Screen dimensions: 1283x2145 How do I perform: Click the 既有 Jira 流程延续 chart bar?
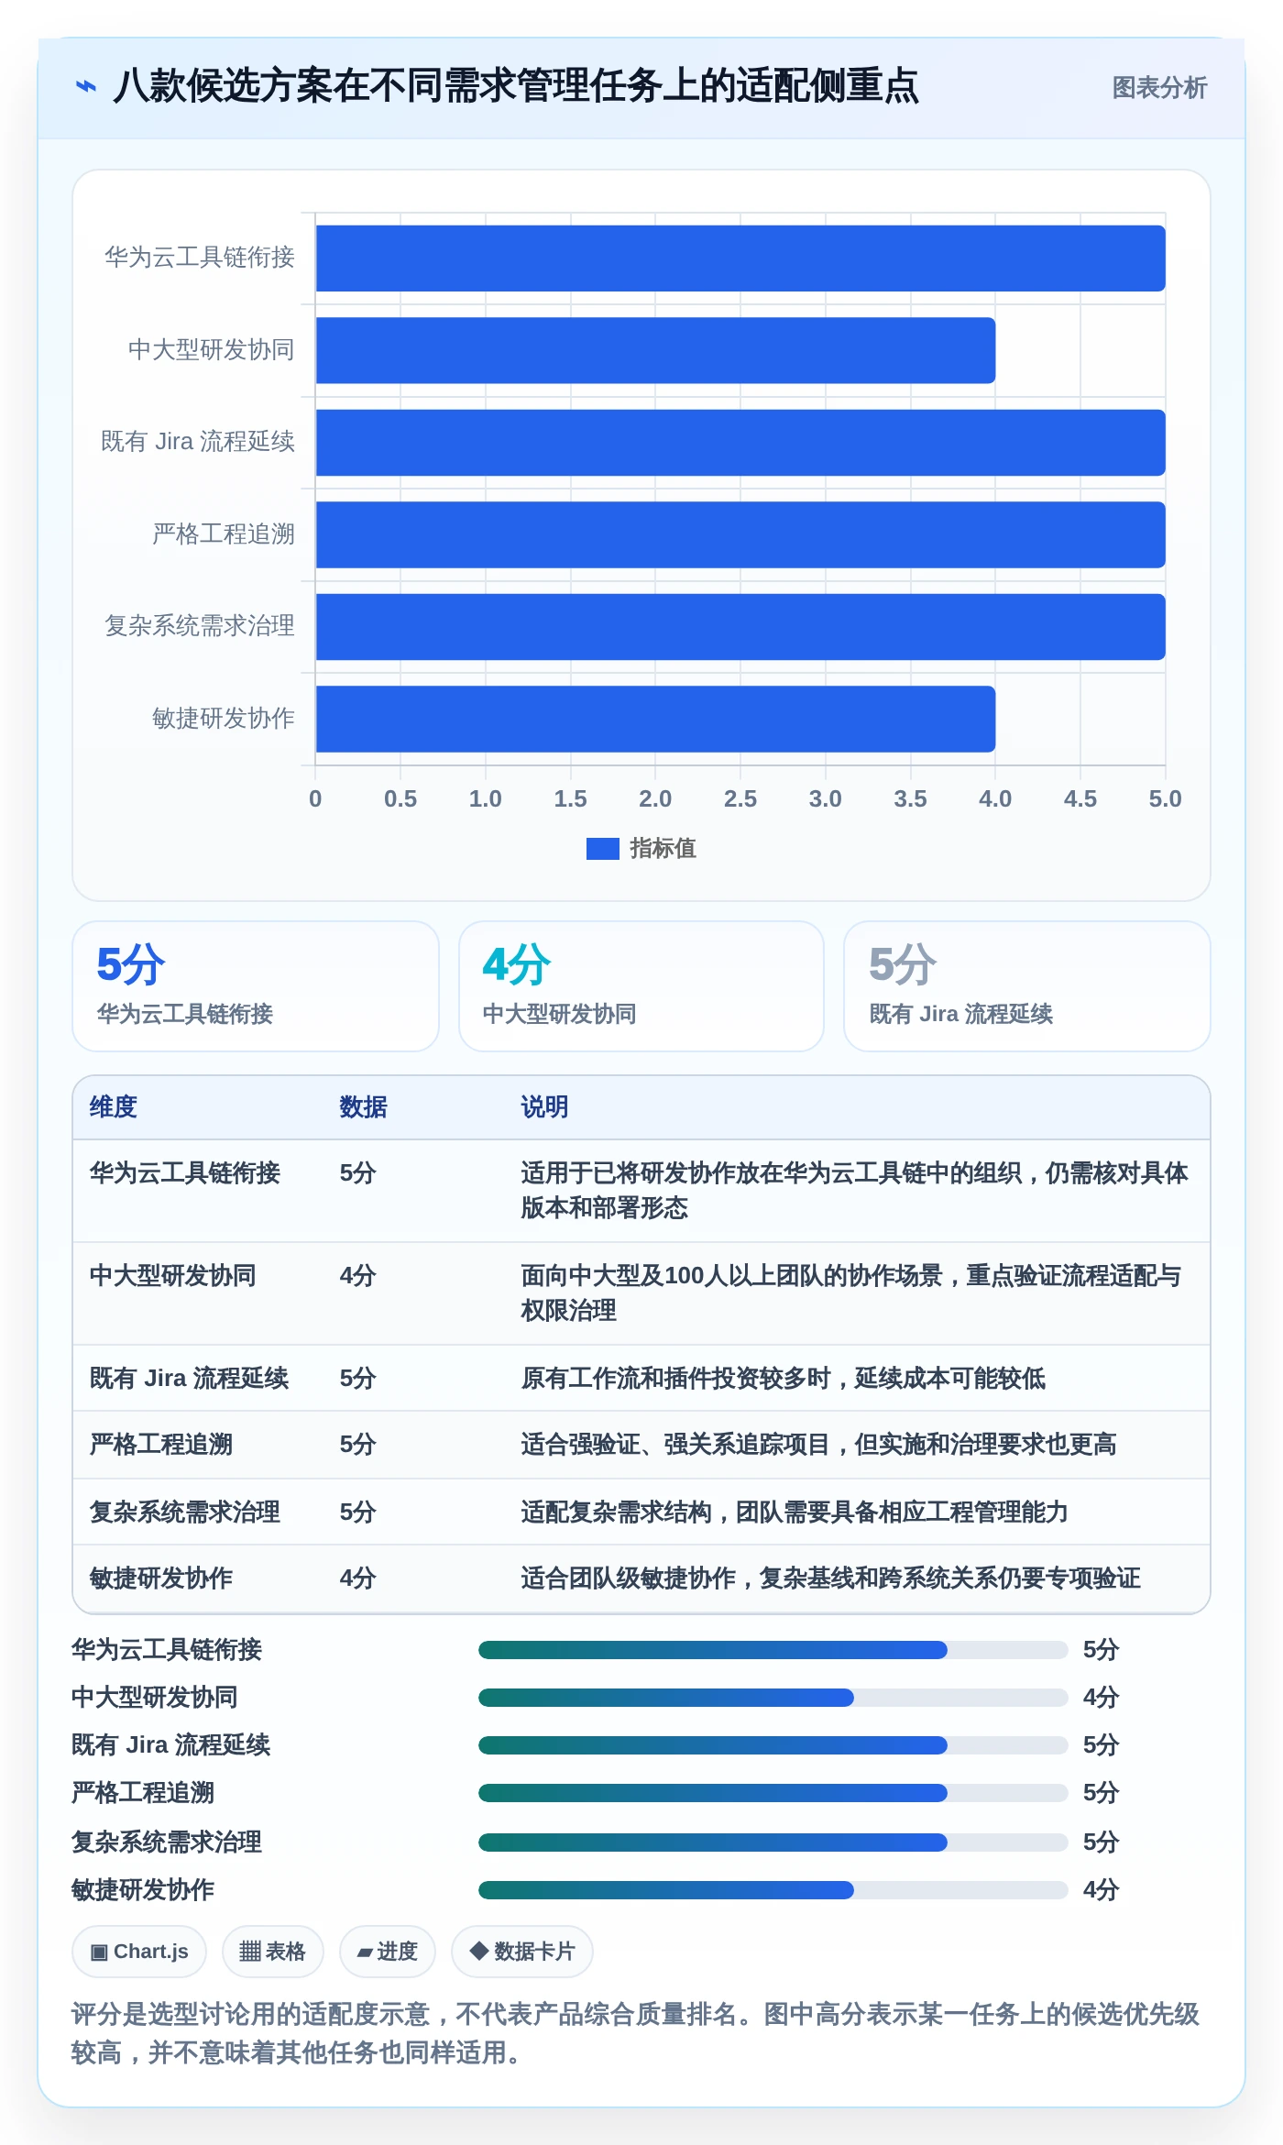point(740,443)
